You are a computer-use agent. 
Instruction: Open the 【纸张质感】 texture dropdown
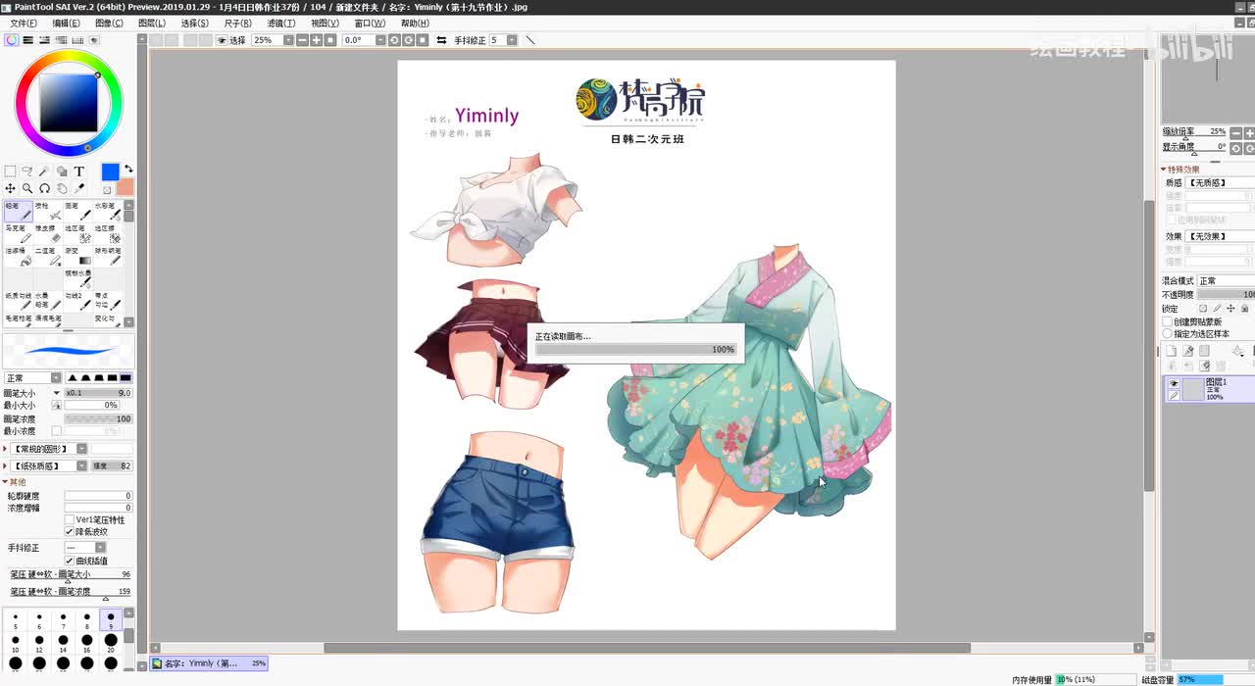[x=82, y=466]
